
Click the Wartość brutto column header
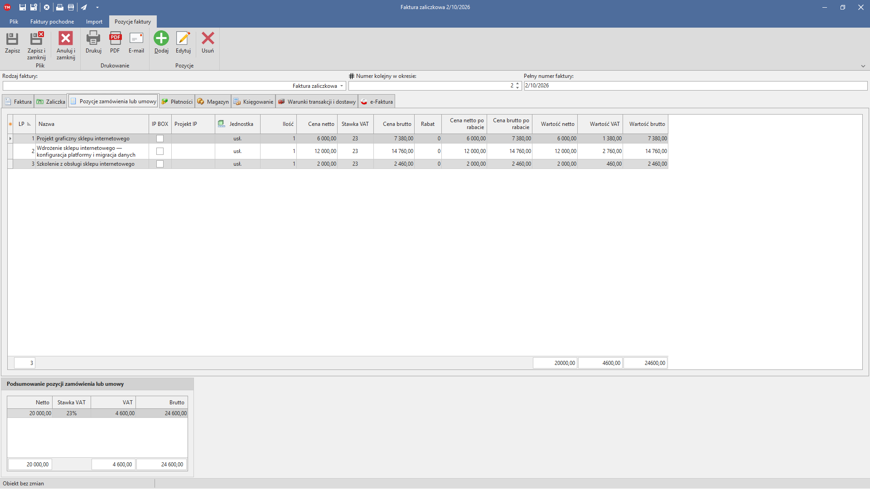coord(646,124)
